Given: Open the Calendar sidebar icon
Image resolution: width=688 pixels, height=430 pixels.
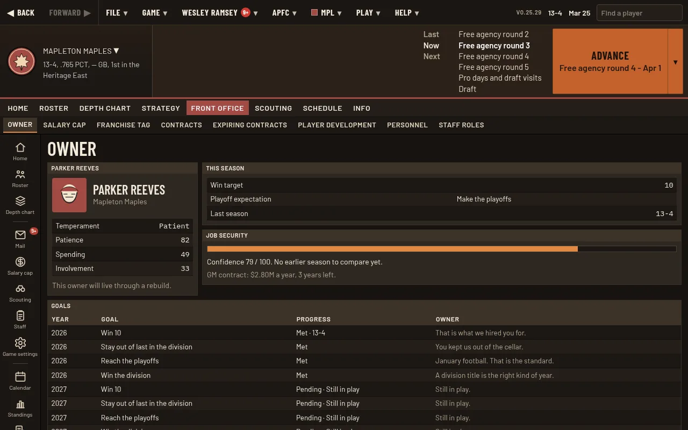Looking at the screenshot, I should (x=20, y=381).
